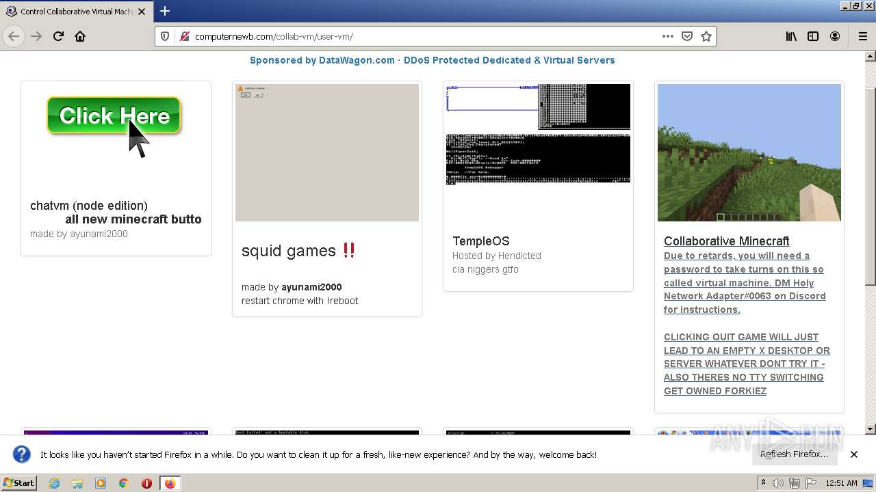
Task: Open page actions three-dot menu
Action: click(668, 36)
